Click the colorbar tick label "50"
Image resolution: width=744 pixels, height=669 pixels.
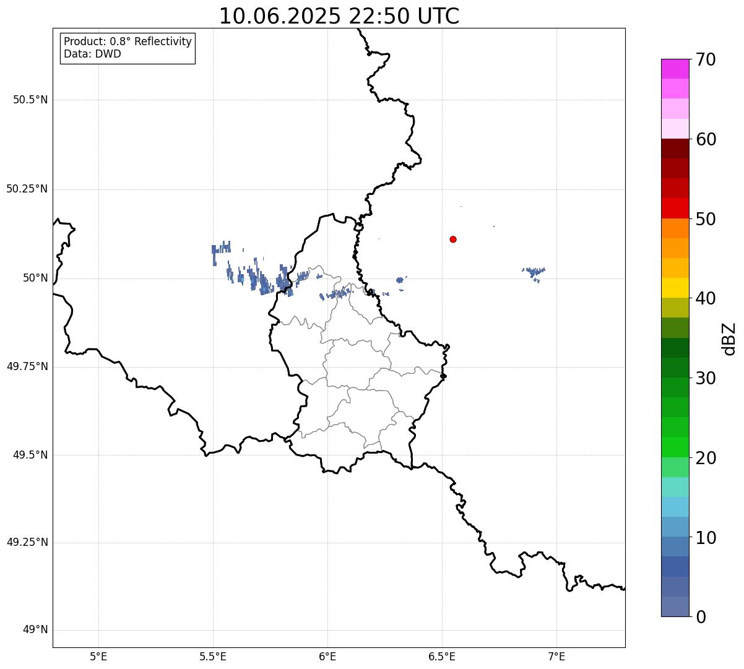(x=706, y=219)
